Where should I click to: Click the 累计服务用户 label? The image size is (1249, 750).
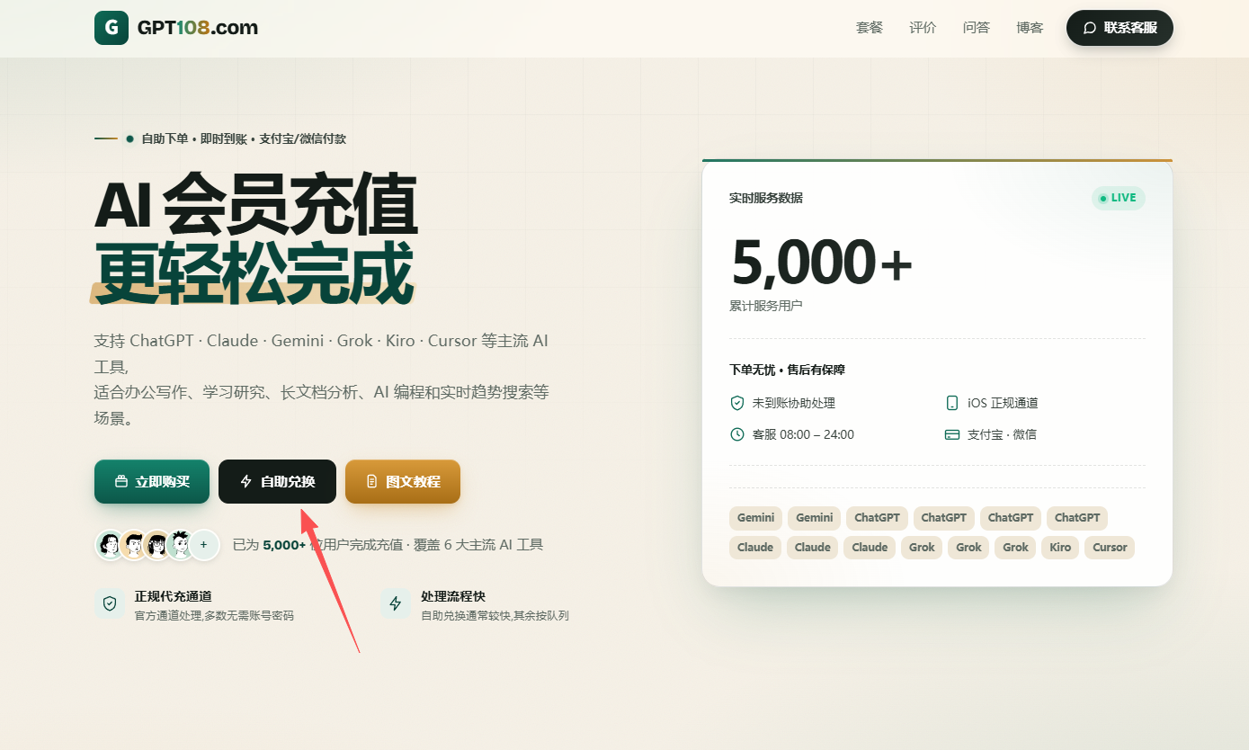765,306
